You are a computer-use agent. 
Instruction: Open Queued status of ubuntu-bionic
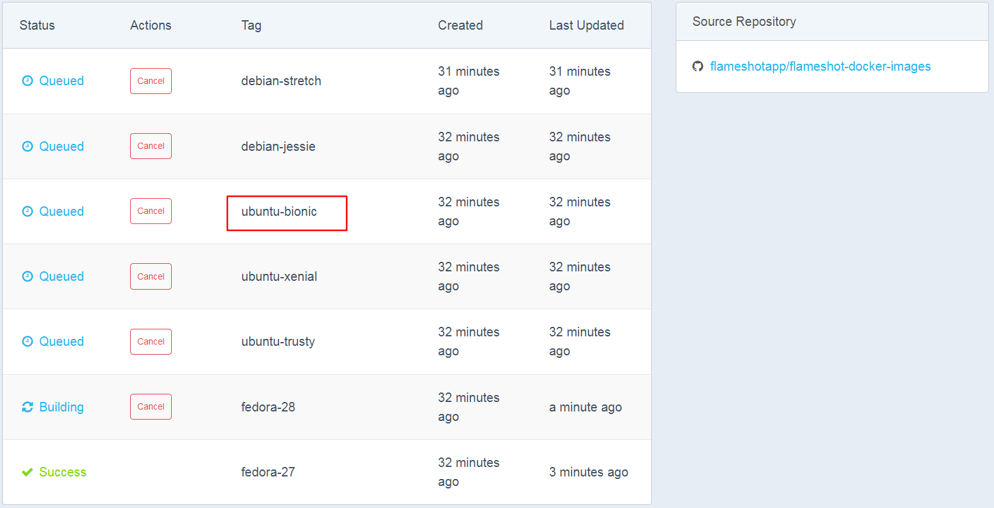61,211
